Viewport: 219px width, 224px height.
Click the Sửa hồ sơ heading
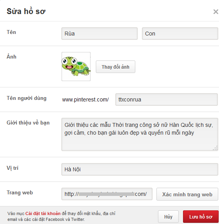[26, 11]
